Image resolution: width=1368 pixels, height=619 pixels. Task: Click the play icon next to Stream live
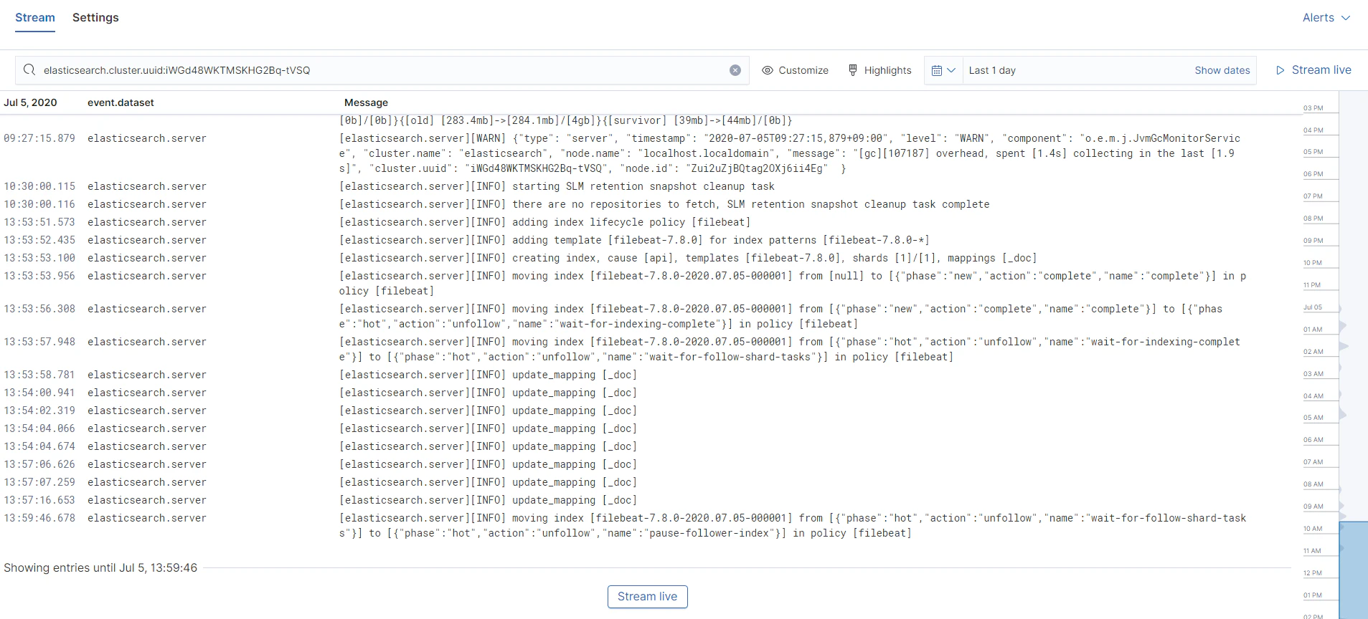coord(1280,70)
